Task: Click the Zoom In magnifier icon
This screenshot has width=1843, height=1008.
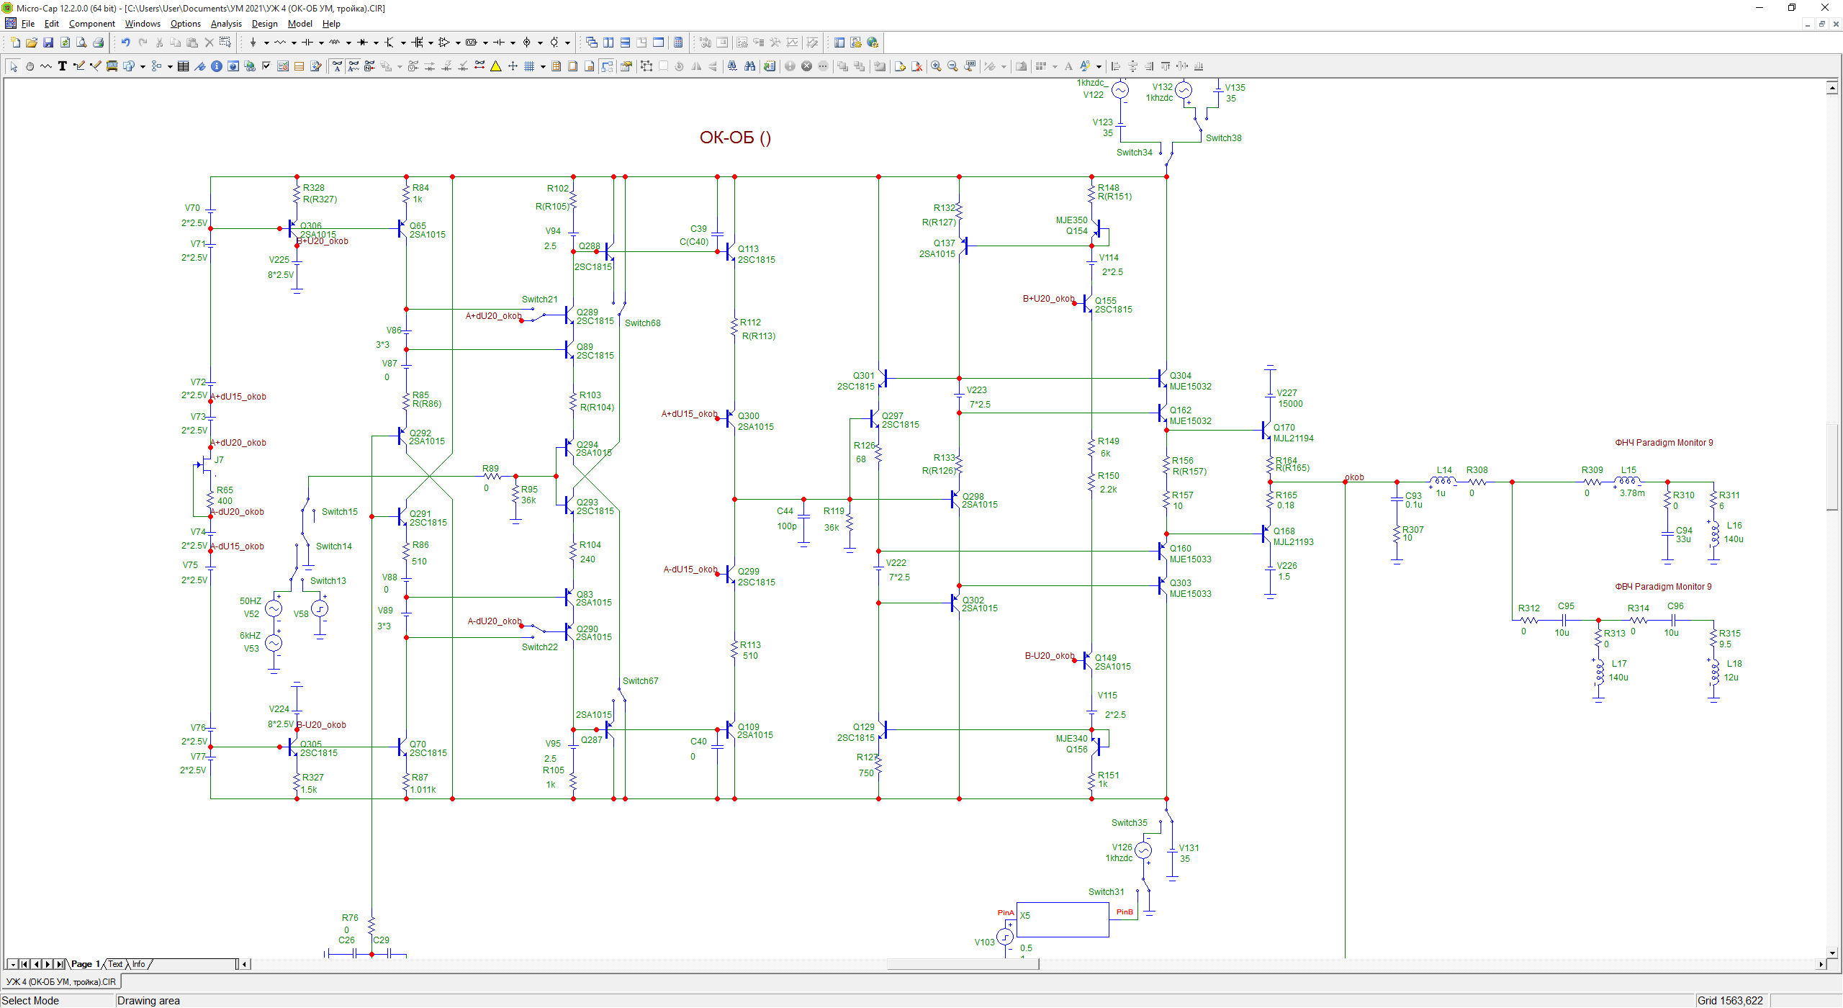Action: point(936,66)
